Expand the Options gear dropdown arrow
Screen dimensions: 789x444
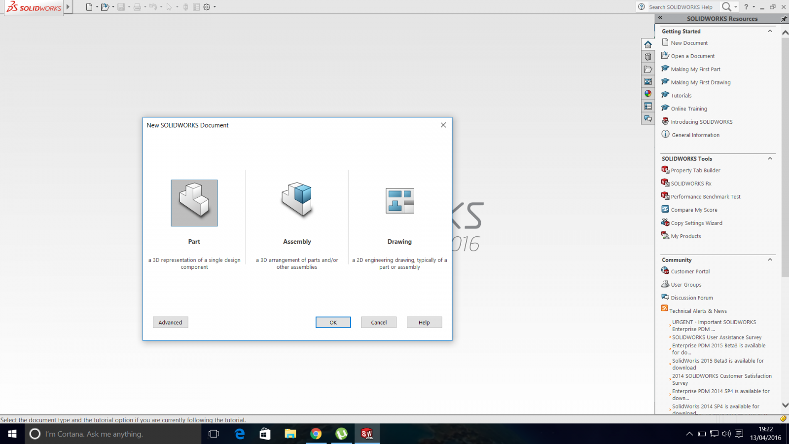pos(215,7)
